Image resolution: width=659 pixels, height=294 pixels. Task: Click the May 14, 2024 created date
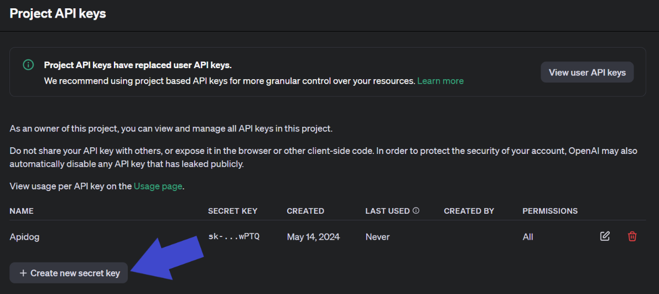[x=313, y=237]
